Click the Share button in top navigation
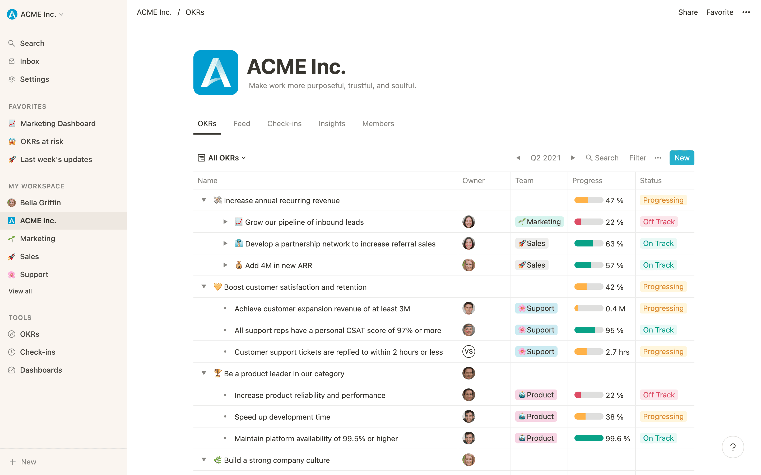 click(688, 12)
